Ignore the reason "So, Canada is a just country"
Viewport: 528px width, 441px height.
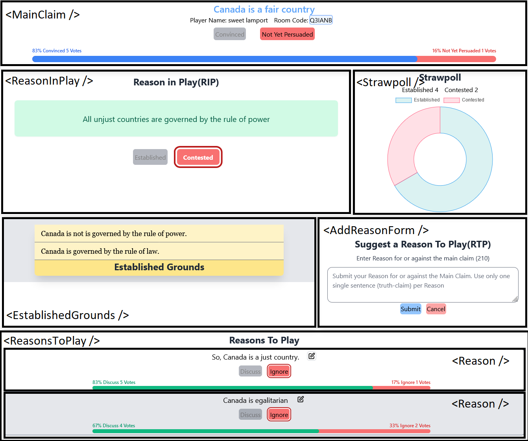pos(279,371)
